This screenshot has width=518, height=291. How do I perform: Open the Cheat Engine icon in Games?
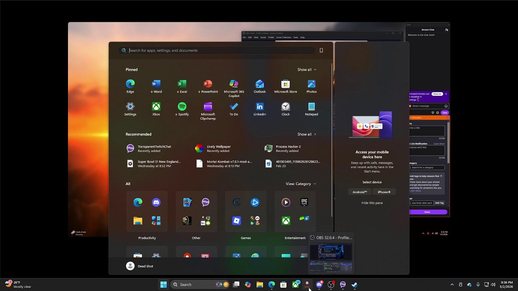tap(237, 202)
